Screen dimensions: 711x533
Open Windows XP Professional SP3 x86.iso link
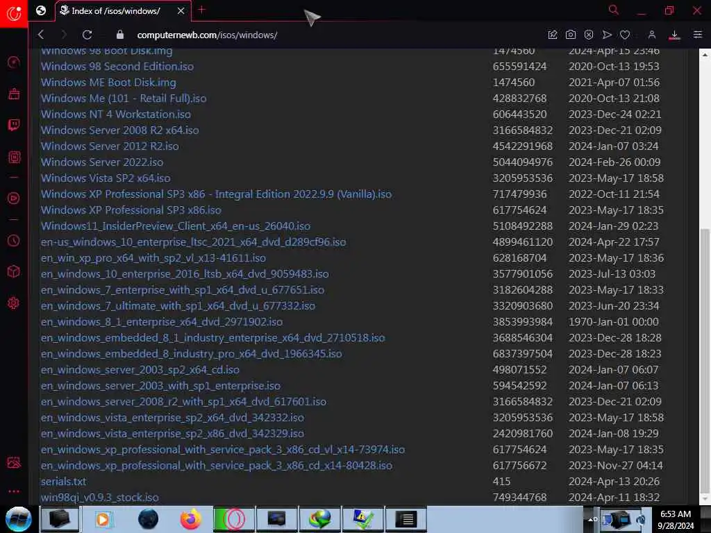tap(131, 210)
